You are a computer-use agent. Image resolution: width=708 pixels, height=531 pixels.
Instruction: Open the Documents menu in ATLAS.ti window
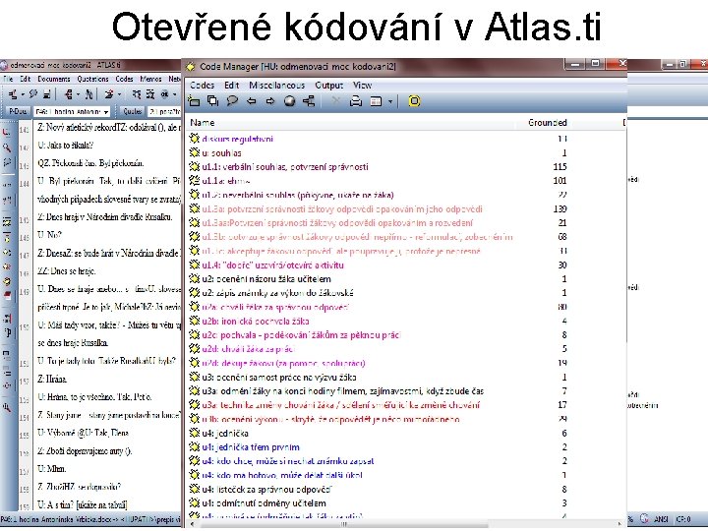[54, 79]
